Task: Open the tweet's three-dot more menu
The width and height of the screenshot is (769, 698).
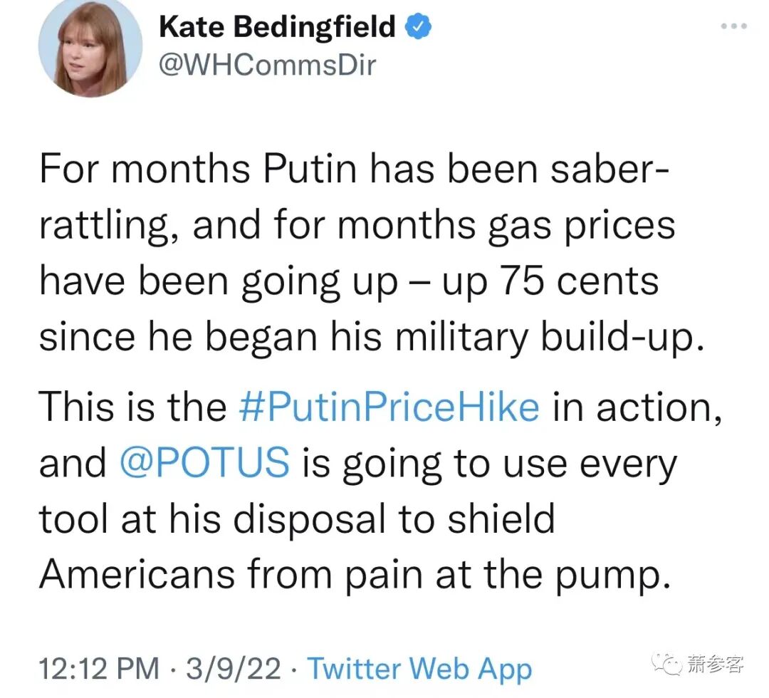Action: coord(733,27)
